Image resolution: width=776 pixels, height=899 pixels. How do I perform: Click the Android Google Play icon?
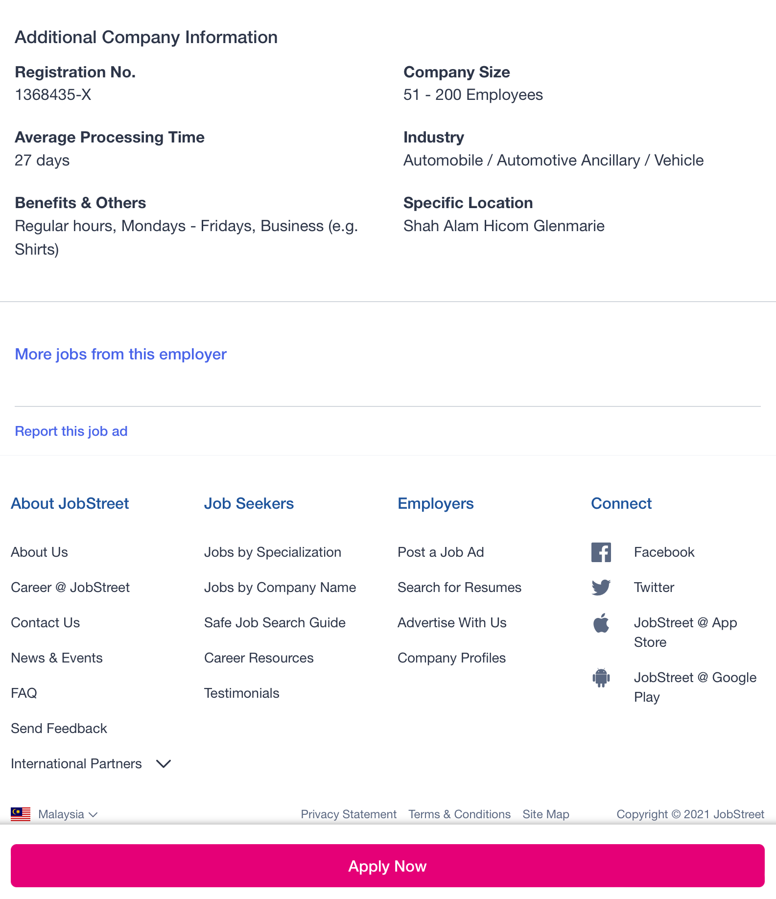pyautogui.click(x=601, y=678)
